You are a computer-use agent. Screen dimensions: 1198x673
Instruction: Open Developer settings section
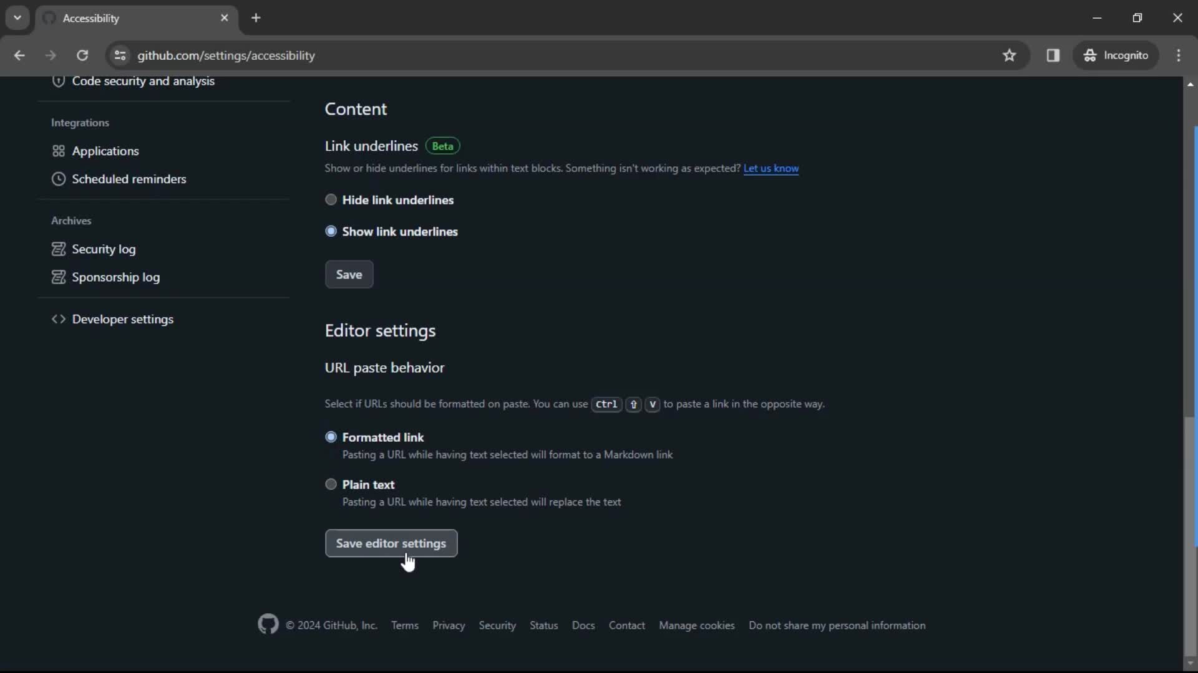[122, 319]
